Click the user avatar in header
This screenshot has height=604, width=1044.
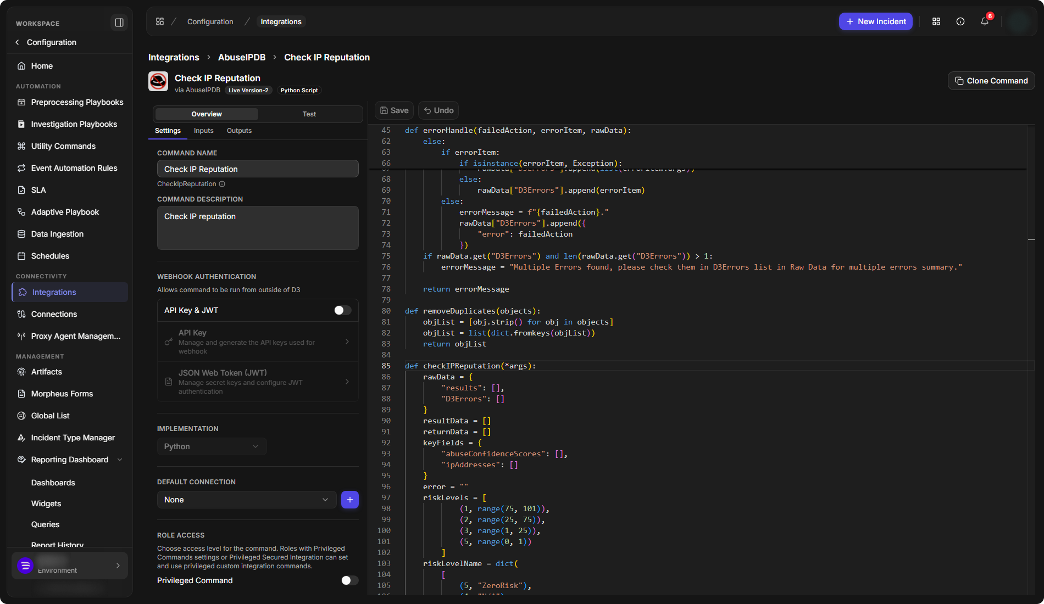click(1019, 21)
